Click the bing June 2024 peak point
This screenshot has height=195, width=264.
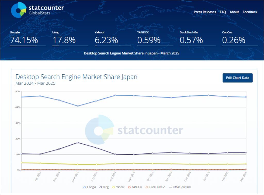pos(78,143)
